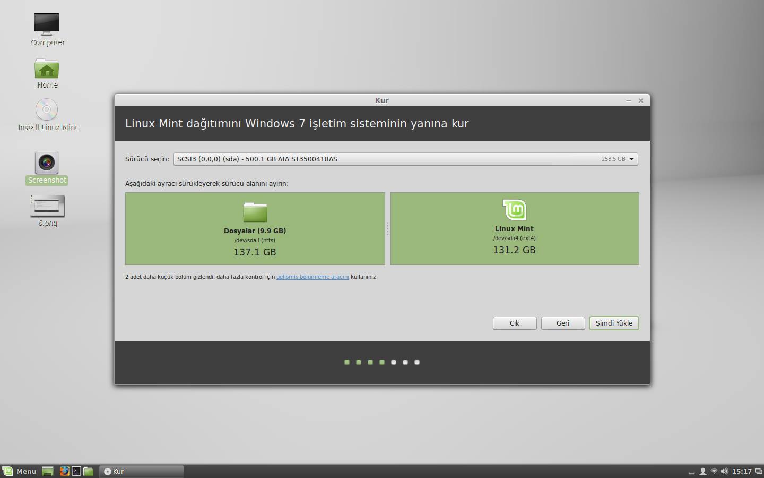Click the Dosyalar (9.9 GB) label
The image size is (764, 478).
255,231
